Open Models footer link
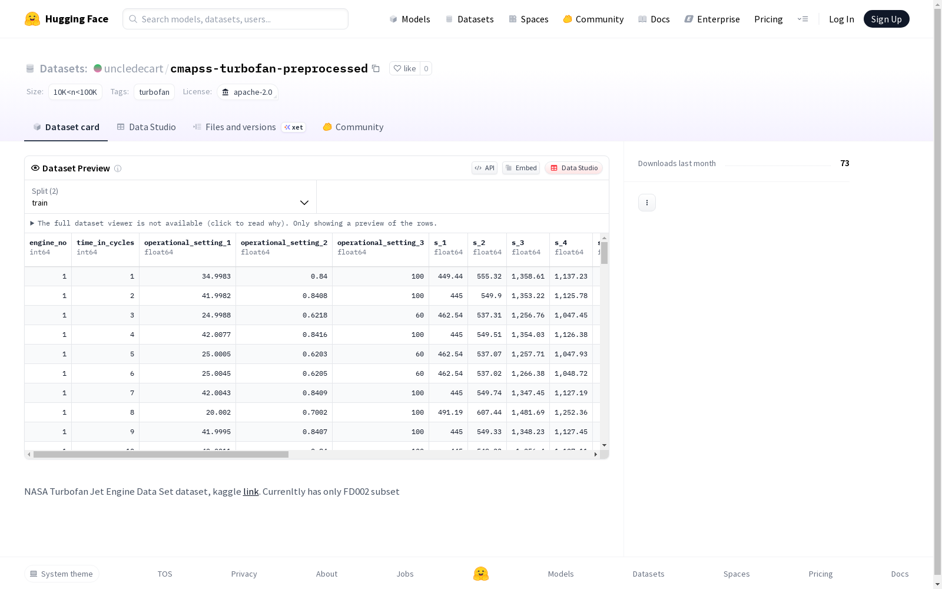Viewport: 942px width, 589px height. tap(561, 574)
